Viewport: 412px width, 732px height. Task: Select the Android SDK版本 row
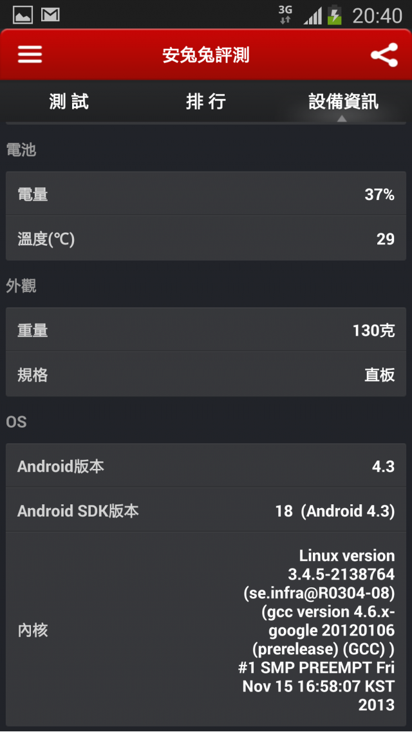(206, 511)
